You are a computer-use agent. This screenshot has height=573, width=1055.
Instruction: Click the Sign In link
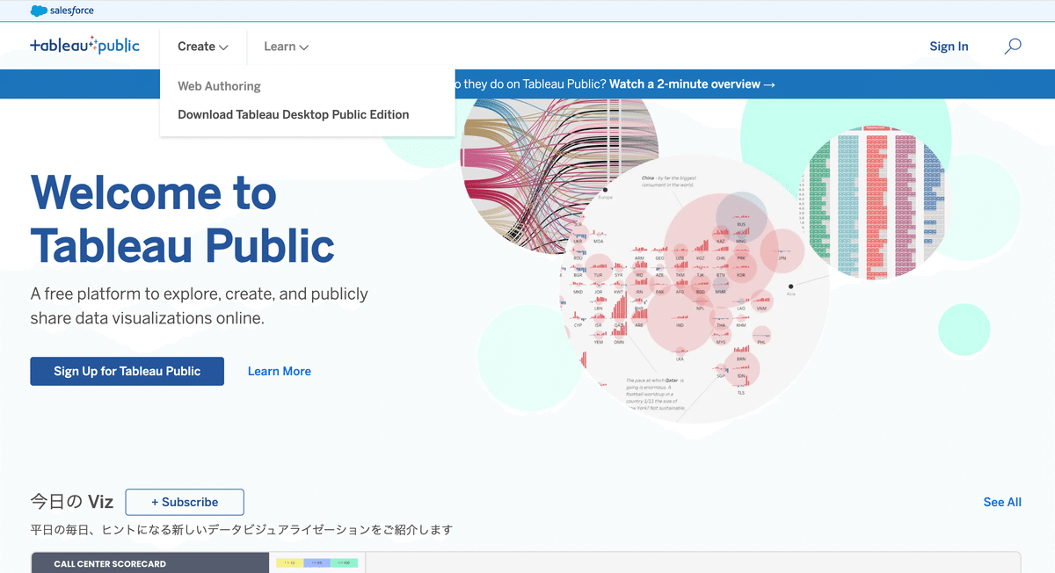point(949,47)
